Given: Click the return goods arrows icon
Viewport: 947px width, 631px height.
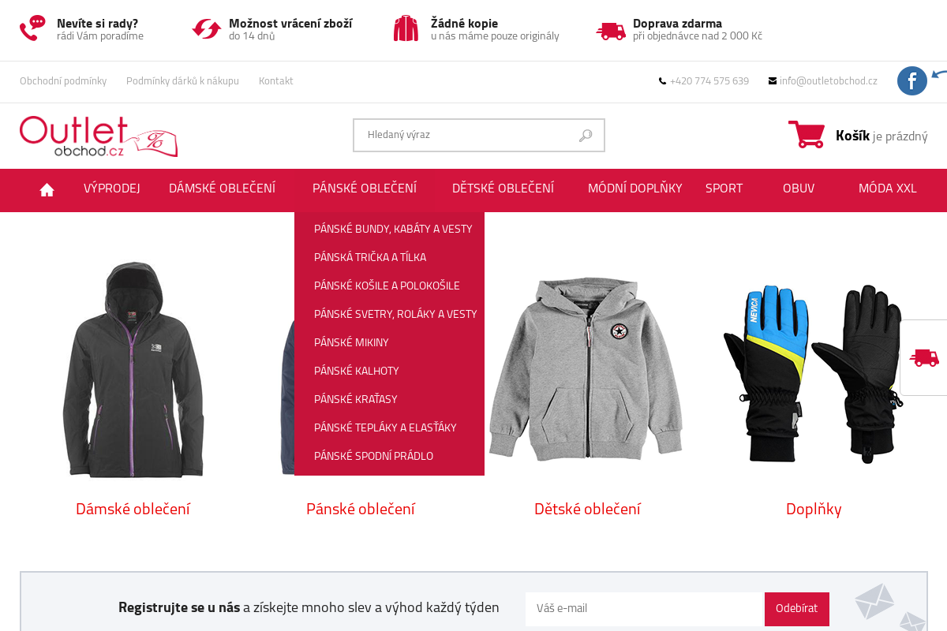Looking at the screenshot, I should 207,29.
